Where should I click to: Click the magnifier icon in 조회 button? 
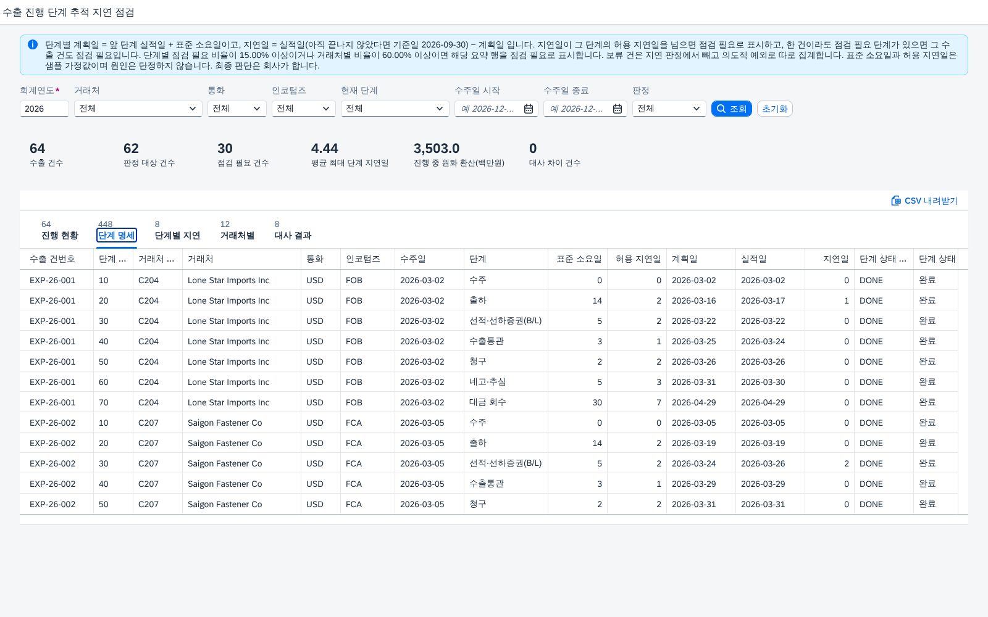(721, 109)
